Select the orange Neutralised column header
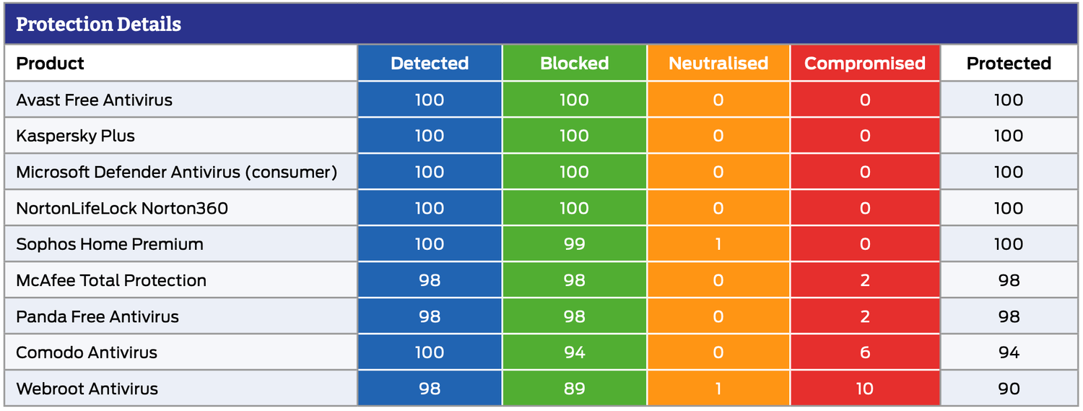The width and height of the screenshot is (1083, 411). coord(718,64)
